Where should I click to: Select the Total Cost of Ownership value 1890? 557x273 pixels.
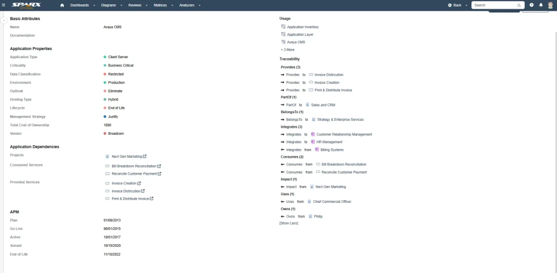tap(107, 125)
